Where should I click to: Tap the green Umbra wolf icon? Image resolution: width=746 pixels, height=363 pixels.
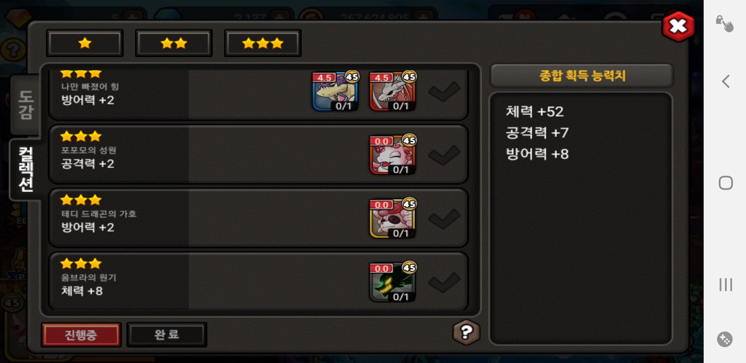392,282
